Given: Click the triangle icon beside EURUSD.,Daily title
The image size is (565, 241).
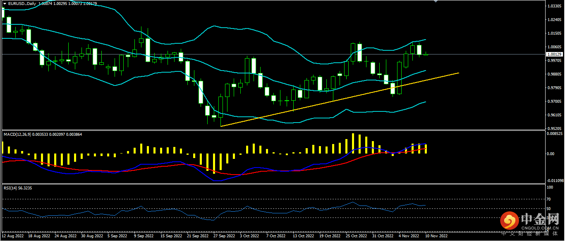Looking at the screenshot, I should 5,3.
